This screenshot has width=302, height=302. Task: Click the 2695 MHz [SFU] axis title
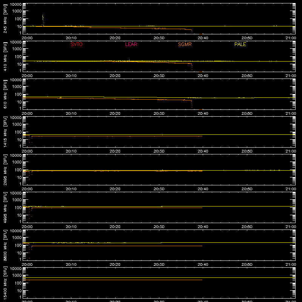click(x=5, y=169)
